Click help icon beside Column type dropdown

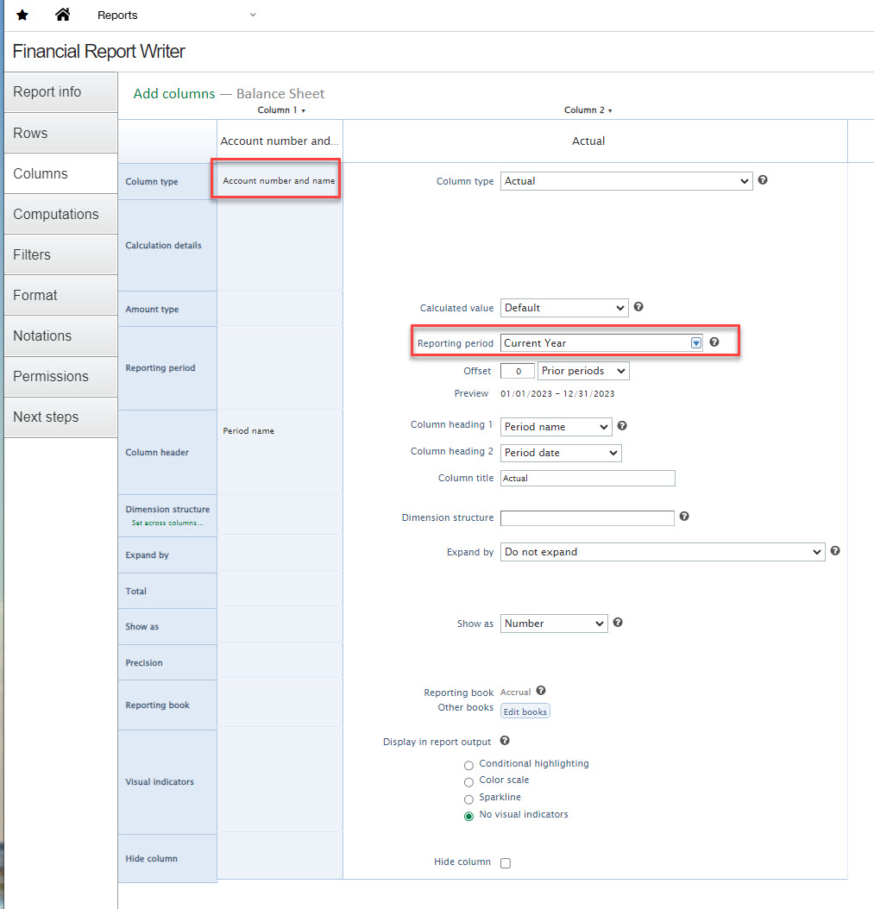click(763, 181)
